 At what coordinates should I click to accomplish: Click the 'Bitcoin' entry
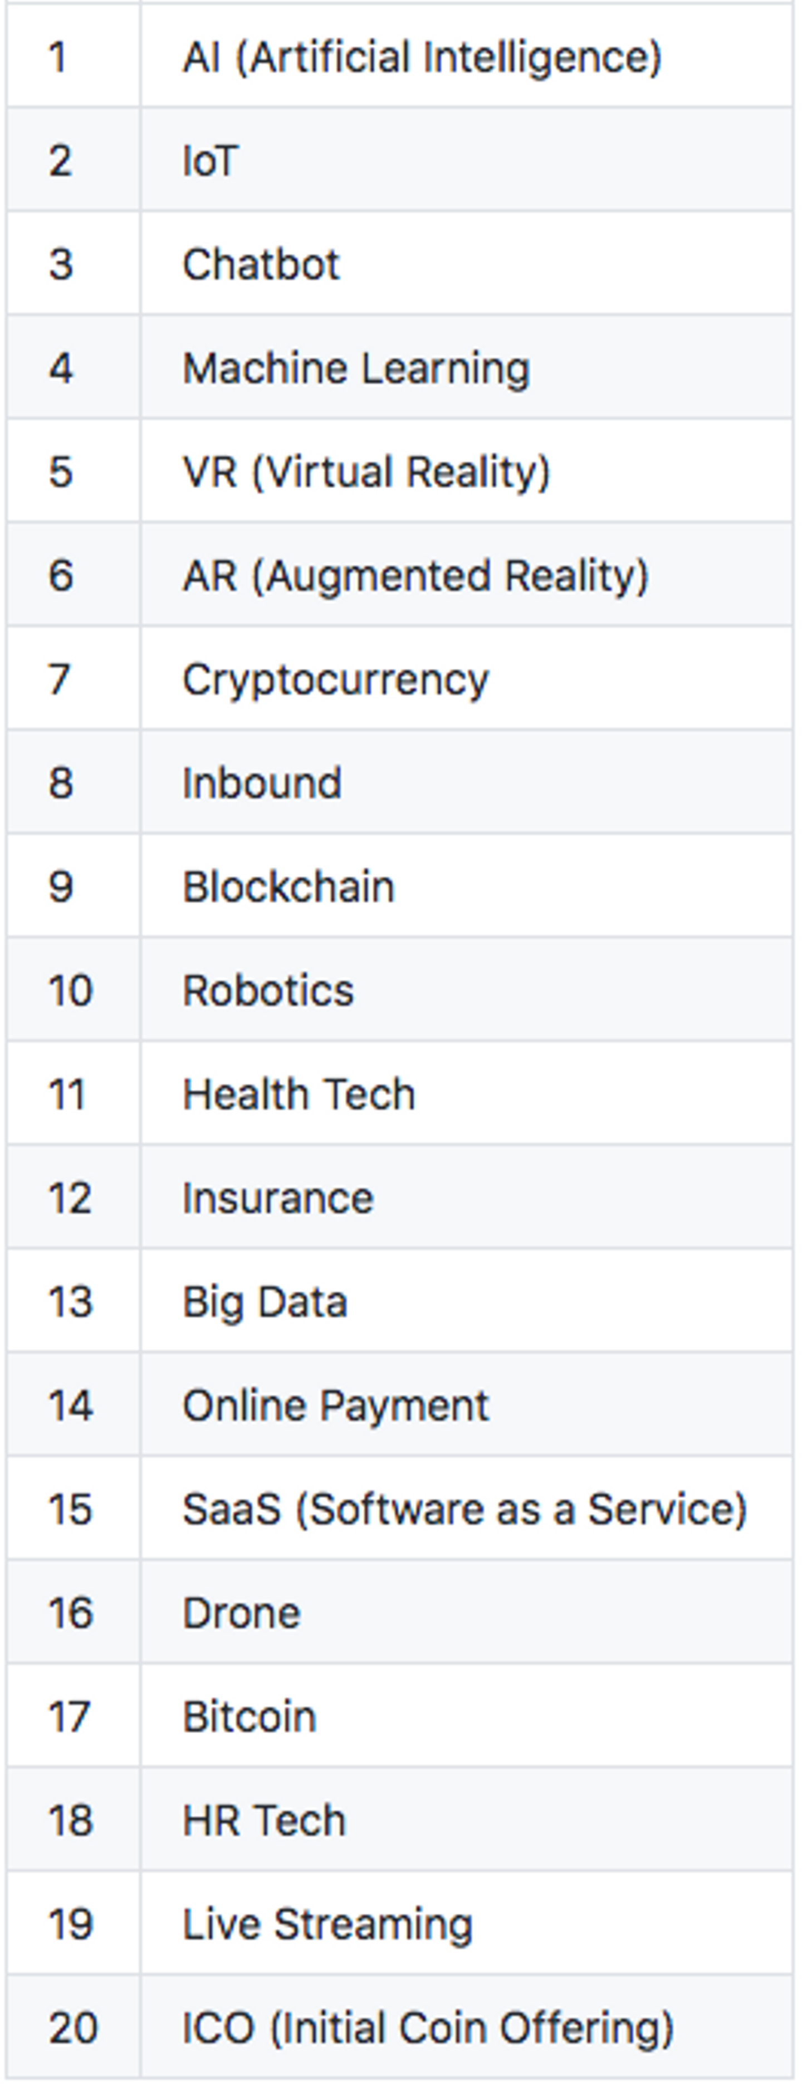click(x=248, y=1717)
